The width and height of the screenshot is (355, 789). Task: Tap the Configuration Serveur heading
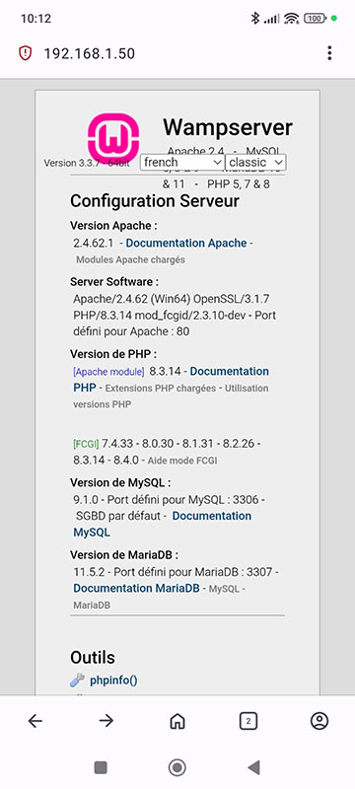click(x=155, y=201)
